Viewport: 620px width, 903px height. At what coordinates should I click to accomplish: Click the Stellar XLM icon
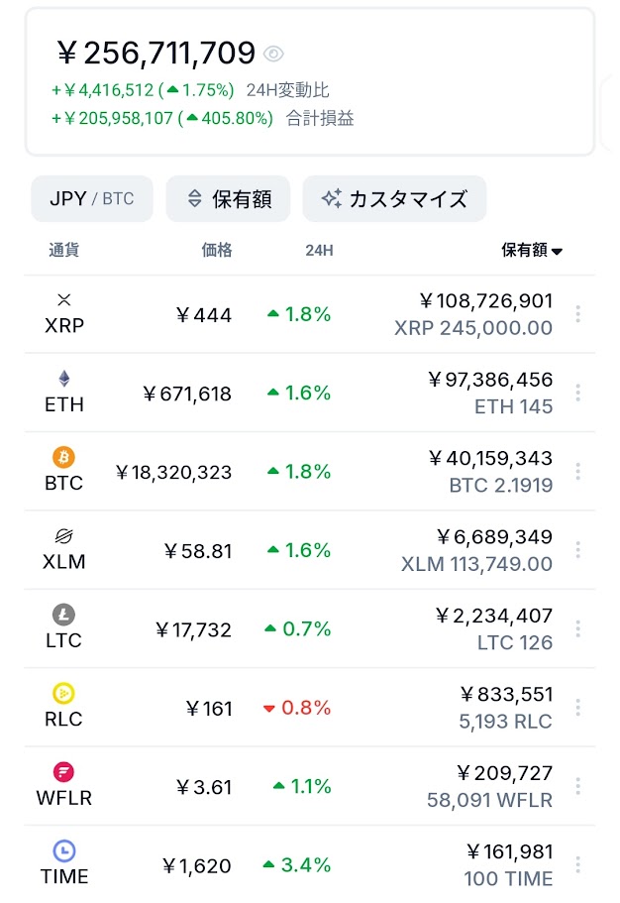[64, 536]
